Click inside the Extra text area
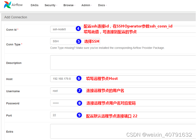 (x=123, y=131)
